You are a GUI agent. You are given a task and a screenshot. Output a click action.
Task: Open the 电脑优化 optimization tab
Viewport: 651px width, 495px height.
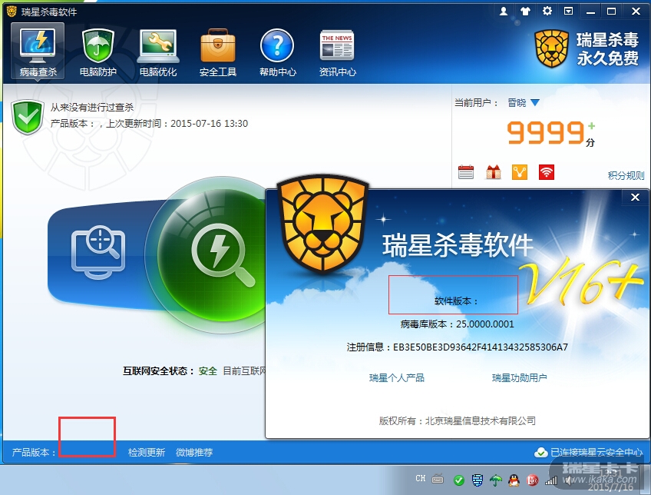pos(158,51)
